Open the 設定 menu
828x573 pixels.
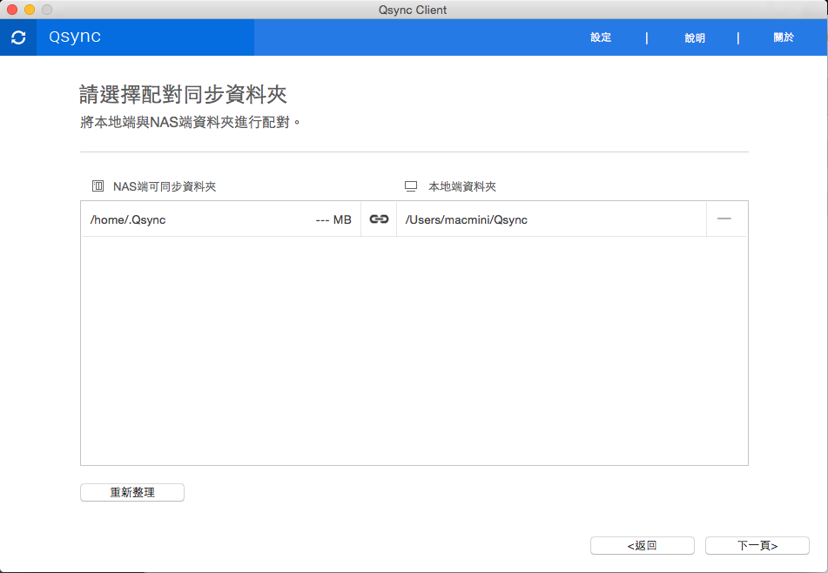601,37
